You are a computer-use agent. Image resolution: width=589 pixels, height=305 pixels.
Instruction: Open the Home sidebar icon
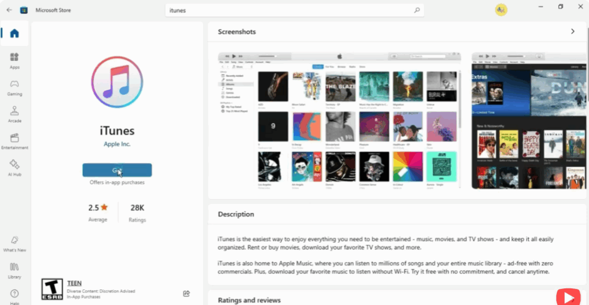(14, 33)
